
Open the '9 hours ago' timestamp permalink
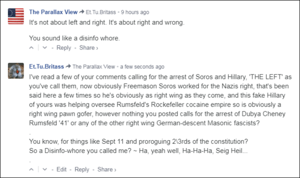[x=135, y=12]
